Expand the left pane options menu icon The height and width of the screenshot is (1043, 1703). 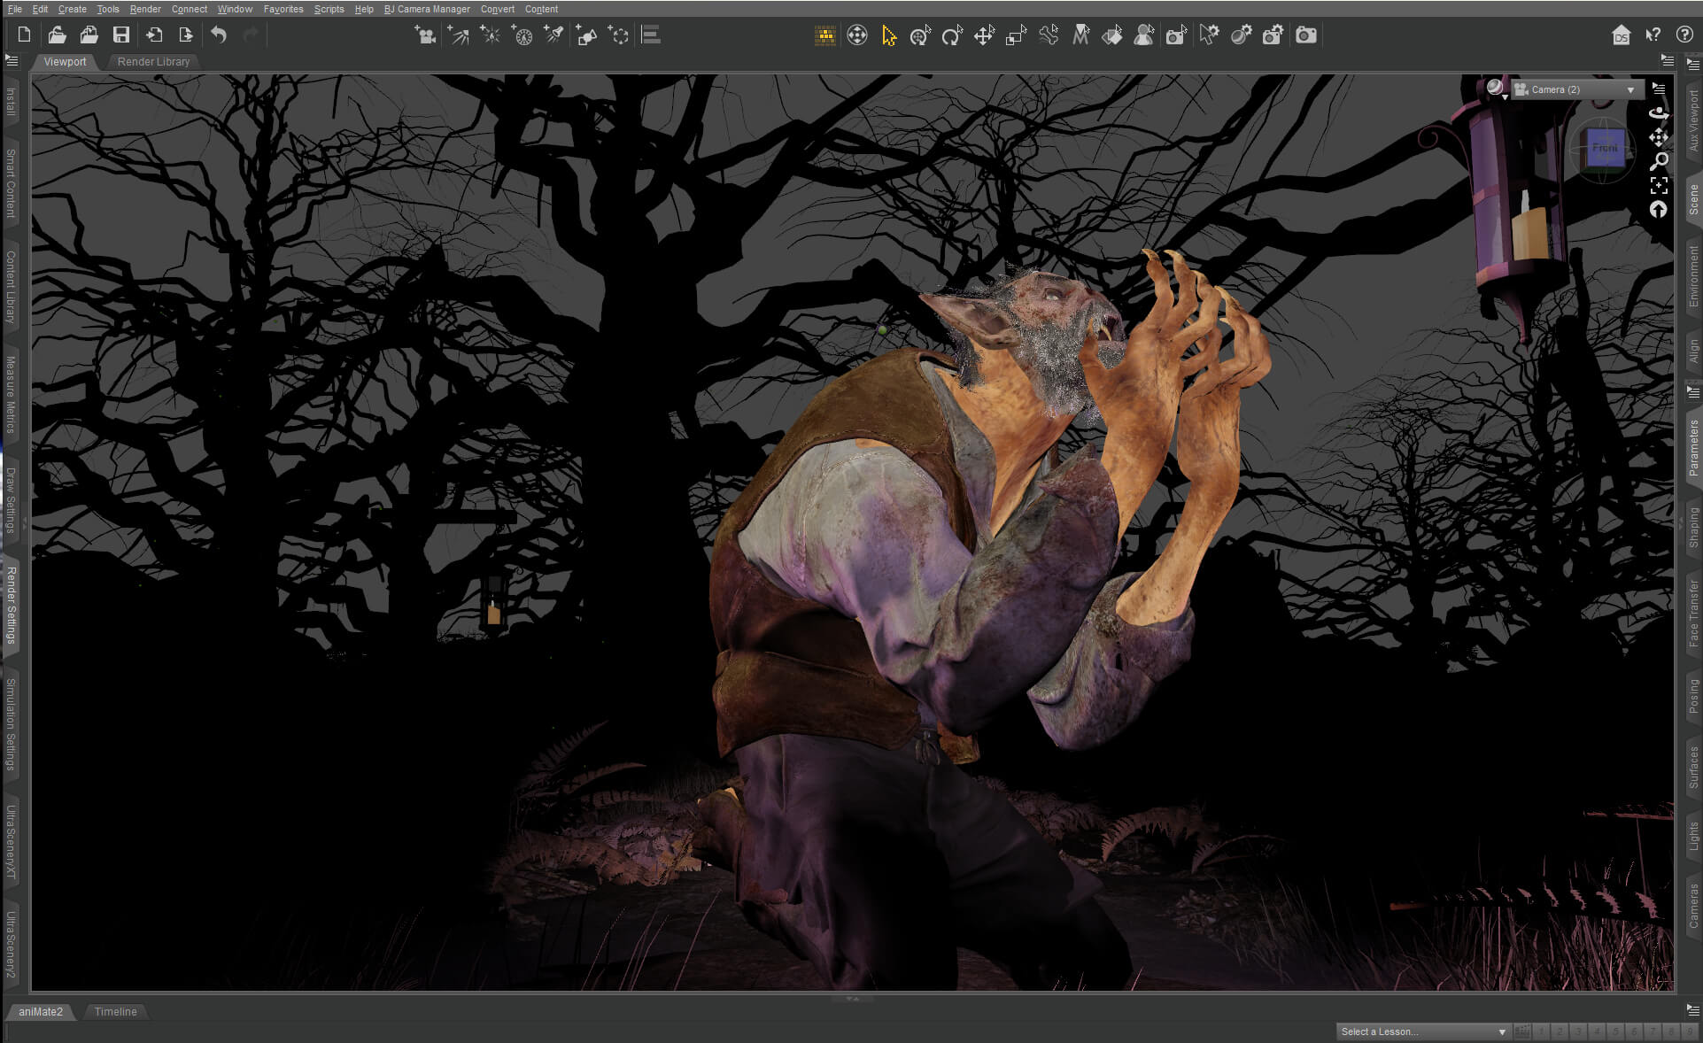click(x=12, y=61)
